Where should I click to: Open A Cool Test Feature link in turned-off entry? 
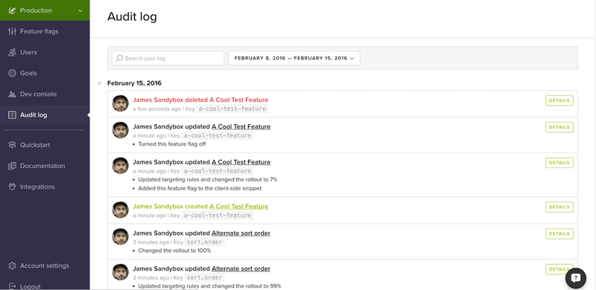pyautogui.click(x=241, y=126)
